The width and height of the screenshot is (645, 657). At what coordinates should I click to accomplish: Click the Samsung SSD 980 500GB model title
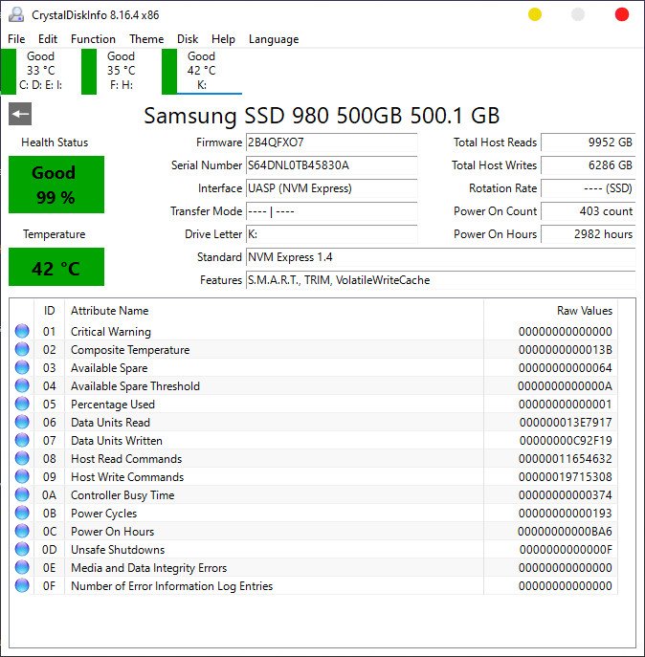(x=322, y=116)
